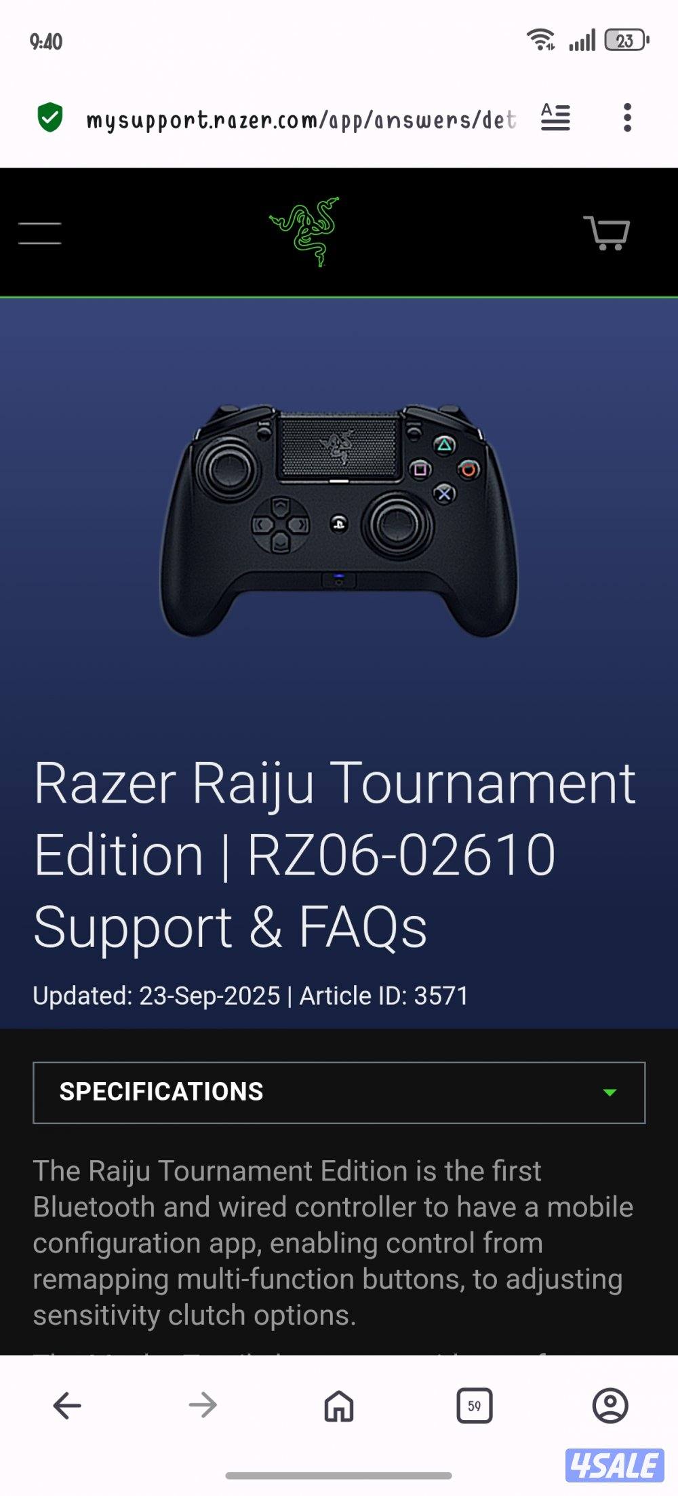Open the browser three-dot menu
This screenshot has width=678, height=1496.
coord(627,118)
